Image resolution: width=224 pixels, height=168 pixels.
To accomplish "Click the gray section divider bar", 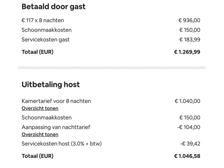I will pos(112,68).
